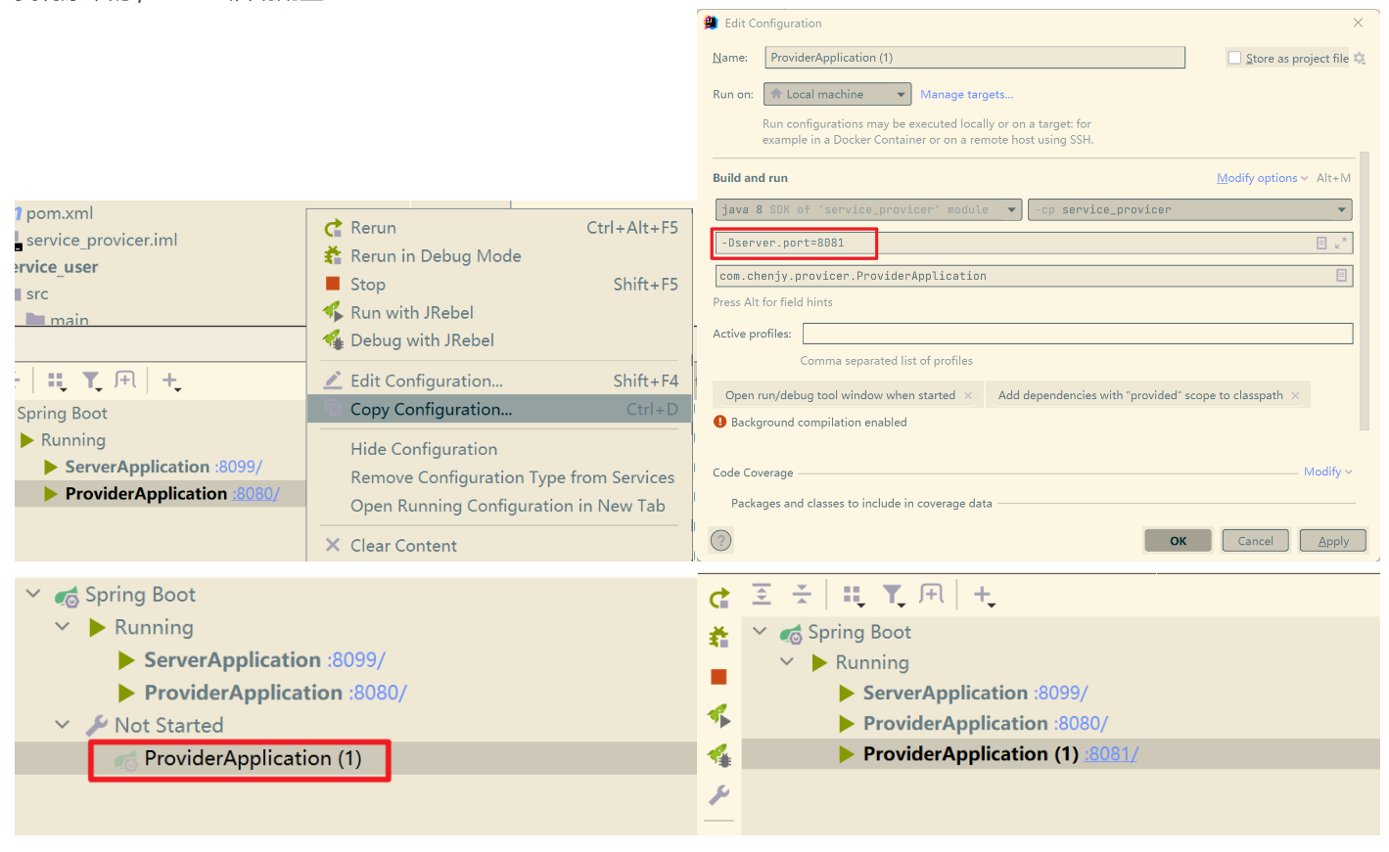Collapse the Not Started group
The width and height of the screenshot is (1389, 852).
pos(63,725)
